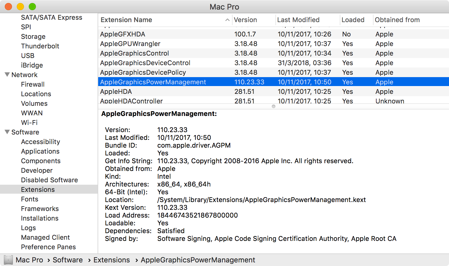Sort by the Last Modified column header
Image resolution: width=449 pixels, height=266 pixels.
coord(298,20)
